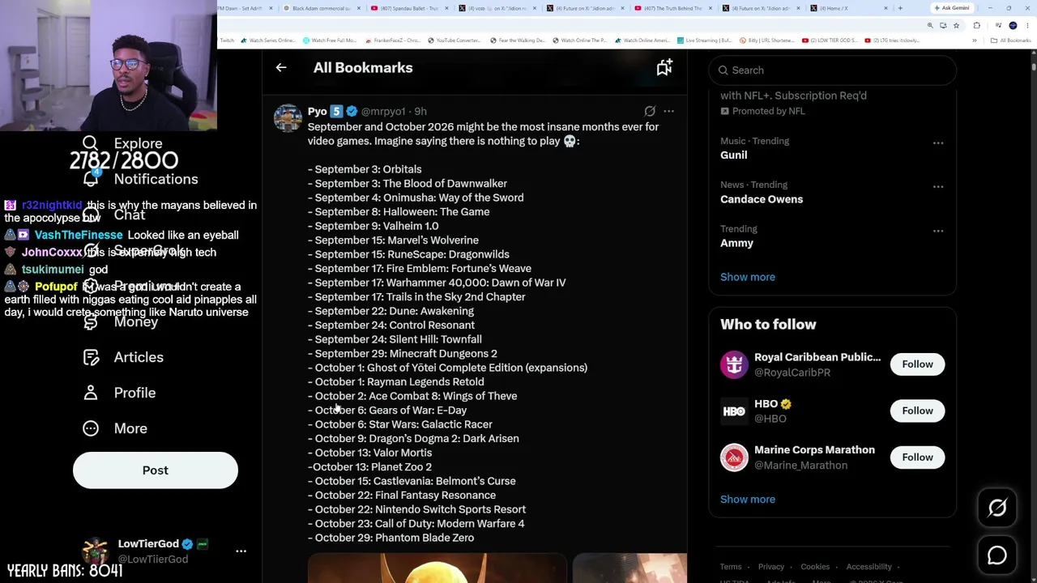Image resolution: width=1037 pixels, height=583 pixels.
Task: Open LowTierGod account options menu
Action: [x=241, y=551]
